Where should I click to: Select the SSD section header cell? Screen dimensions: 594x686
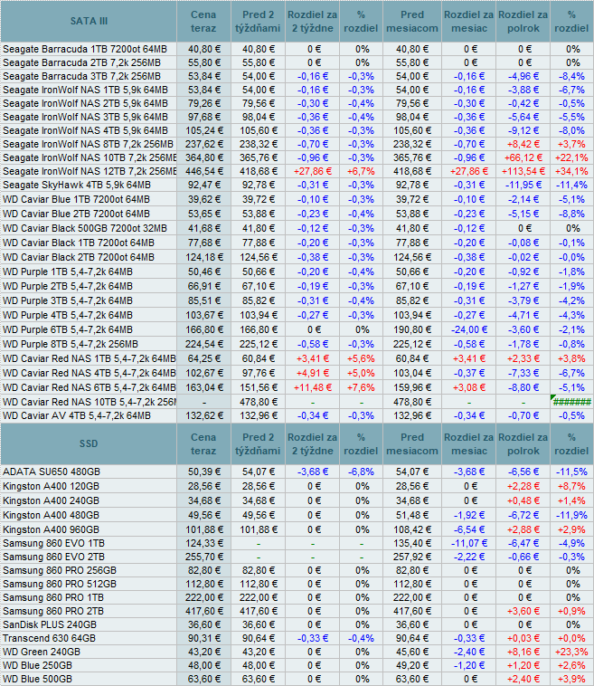click(89, 443)
